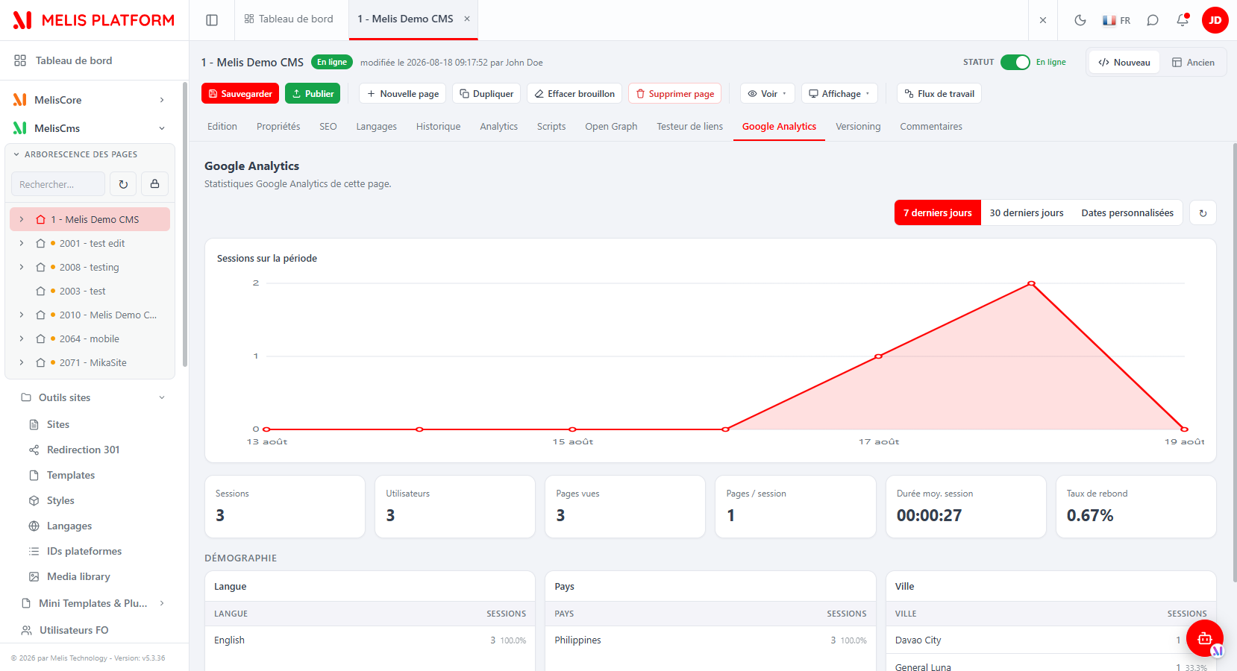Open the chatbot assistant button
The width and height of the screenshot is (1237, 671).
pos(1204,638)
